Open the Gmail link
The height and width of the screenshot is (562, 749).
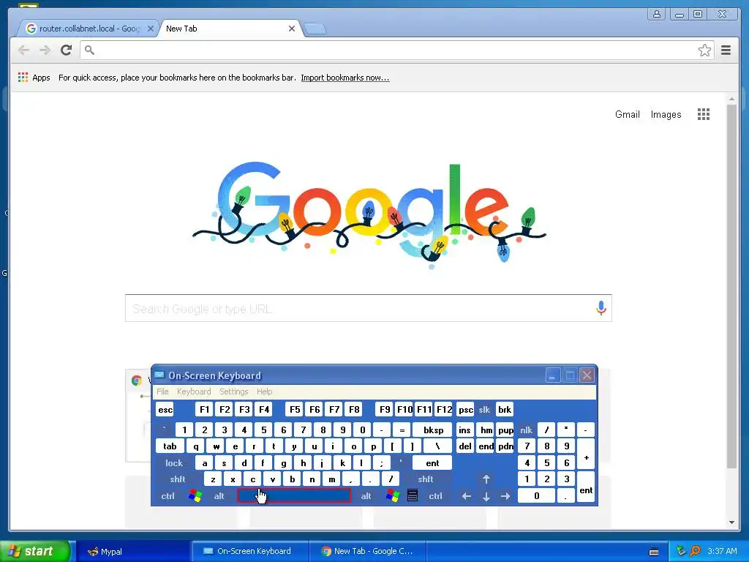tap(627, 114)
